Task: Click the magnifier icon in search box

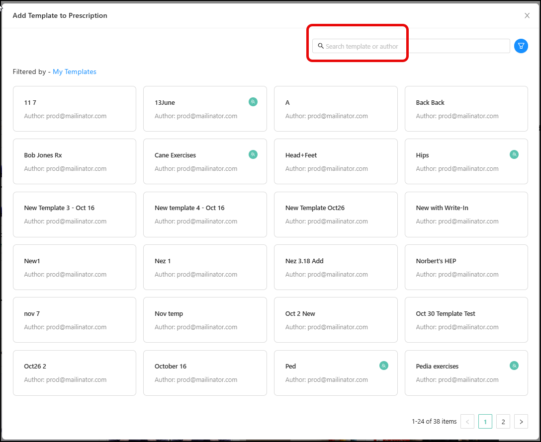Action: (321, 46)
